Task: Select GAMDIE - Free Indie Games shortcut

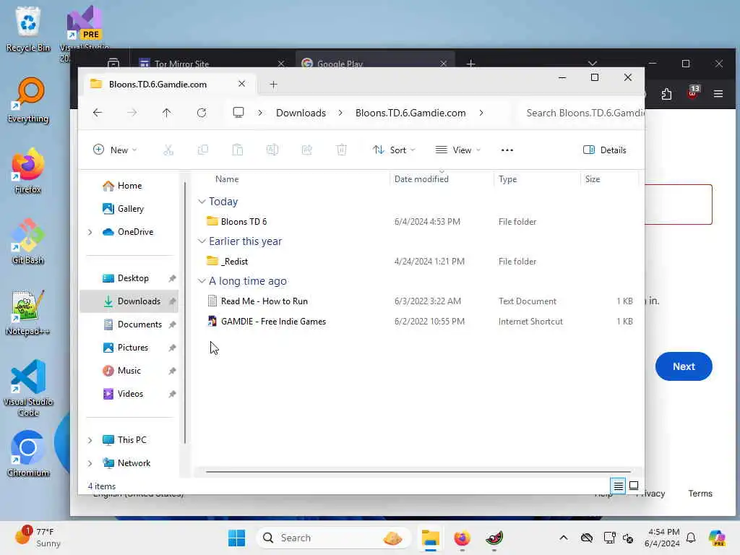Action: tap(273, 322)
